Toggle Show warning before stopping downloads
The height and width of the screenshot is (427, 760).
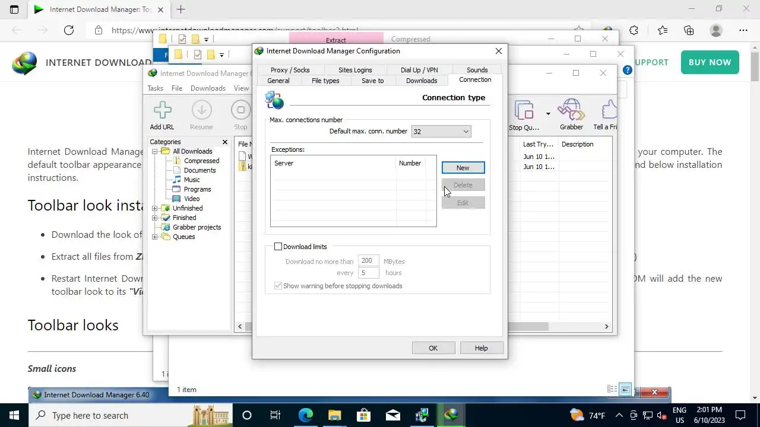coord(278,286)
